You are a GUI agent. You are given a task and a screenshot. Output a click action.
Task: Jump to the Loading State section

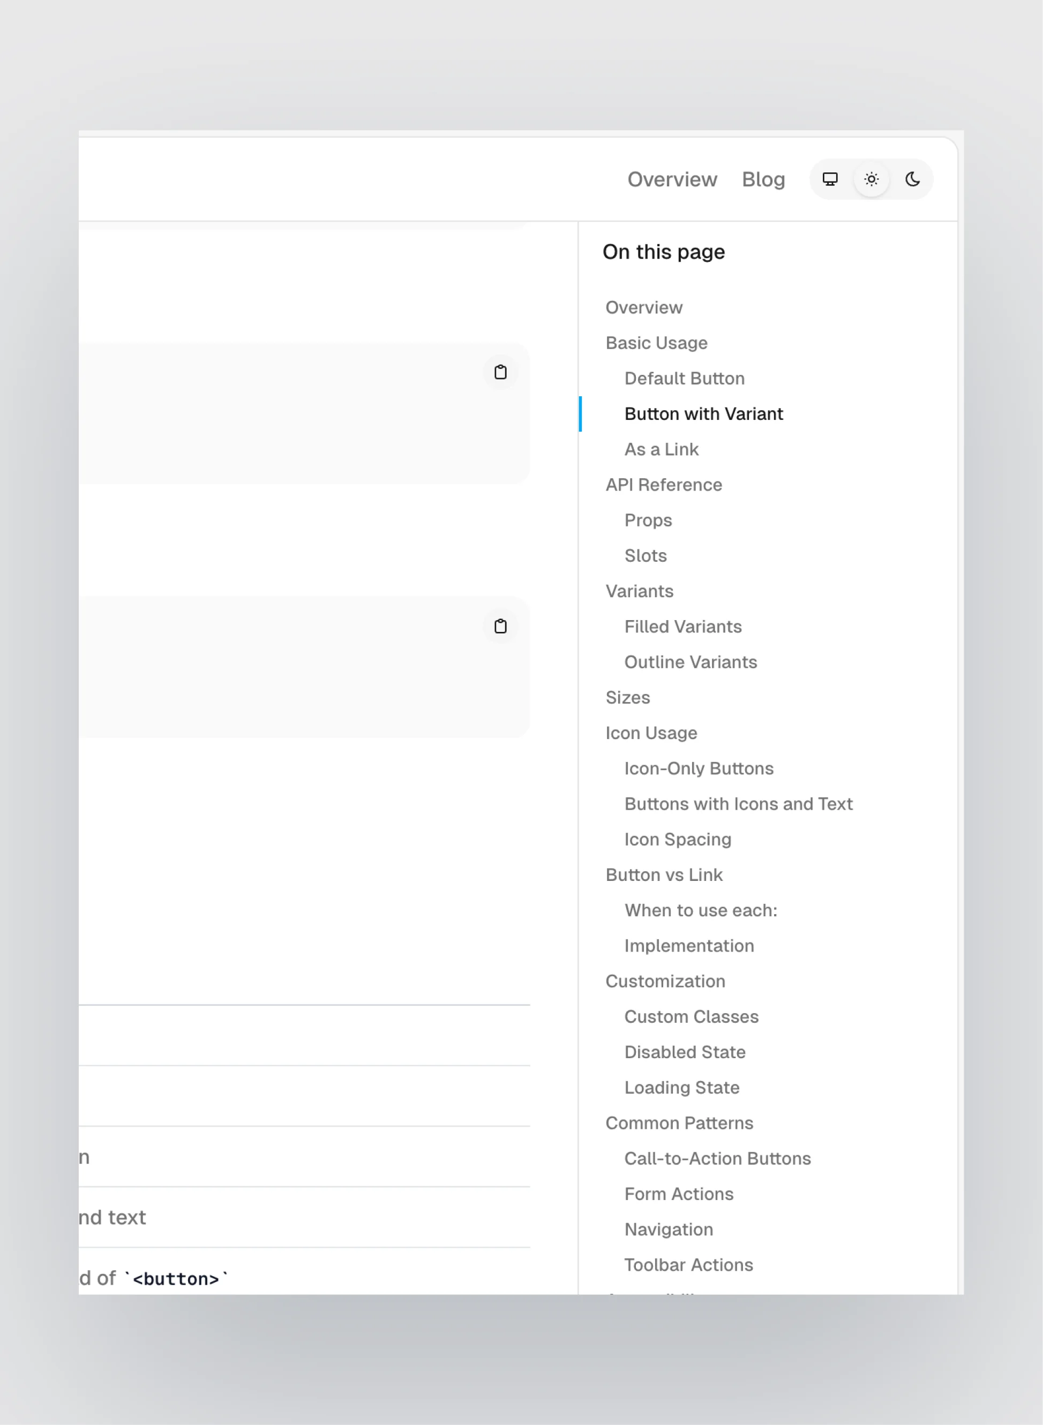pyautogui.click(x=681, y=1088)
